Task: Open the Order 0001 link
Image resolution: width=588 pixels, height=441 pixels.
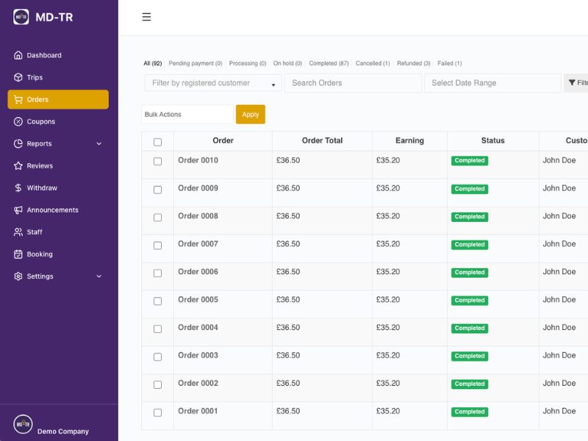Action: click(198, 412)
